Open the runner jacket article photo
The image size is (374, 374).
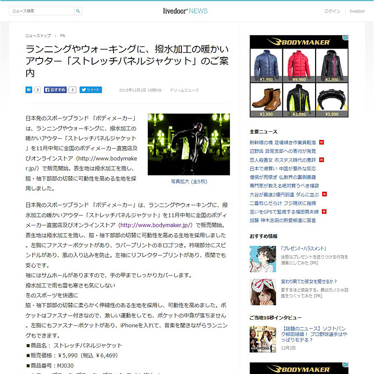(x=189, y=144)
